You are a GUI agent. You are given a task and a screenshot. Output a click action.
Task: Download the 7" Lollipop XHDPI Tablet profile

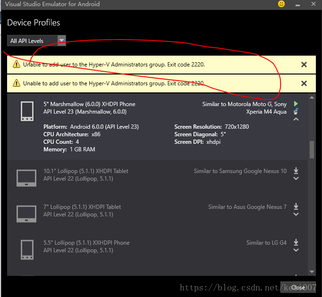click(x=296, y=206)
